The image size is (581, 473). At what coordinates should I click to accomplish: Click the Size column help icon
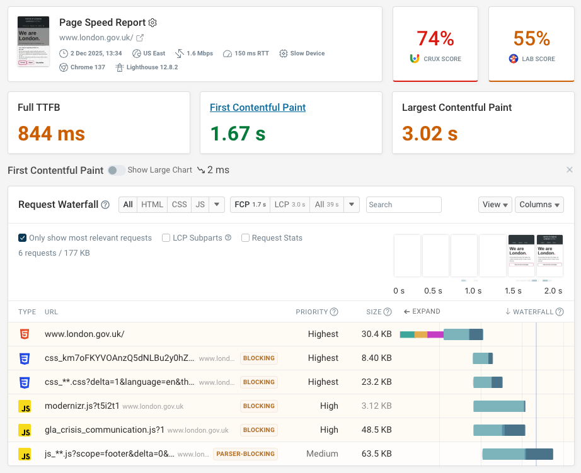tap(388, 312)
